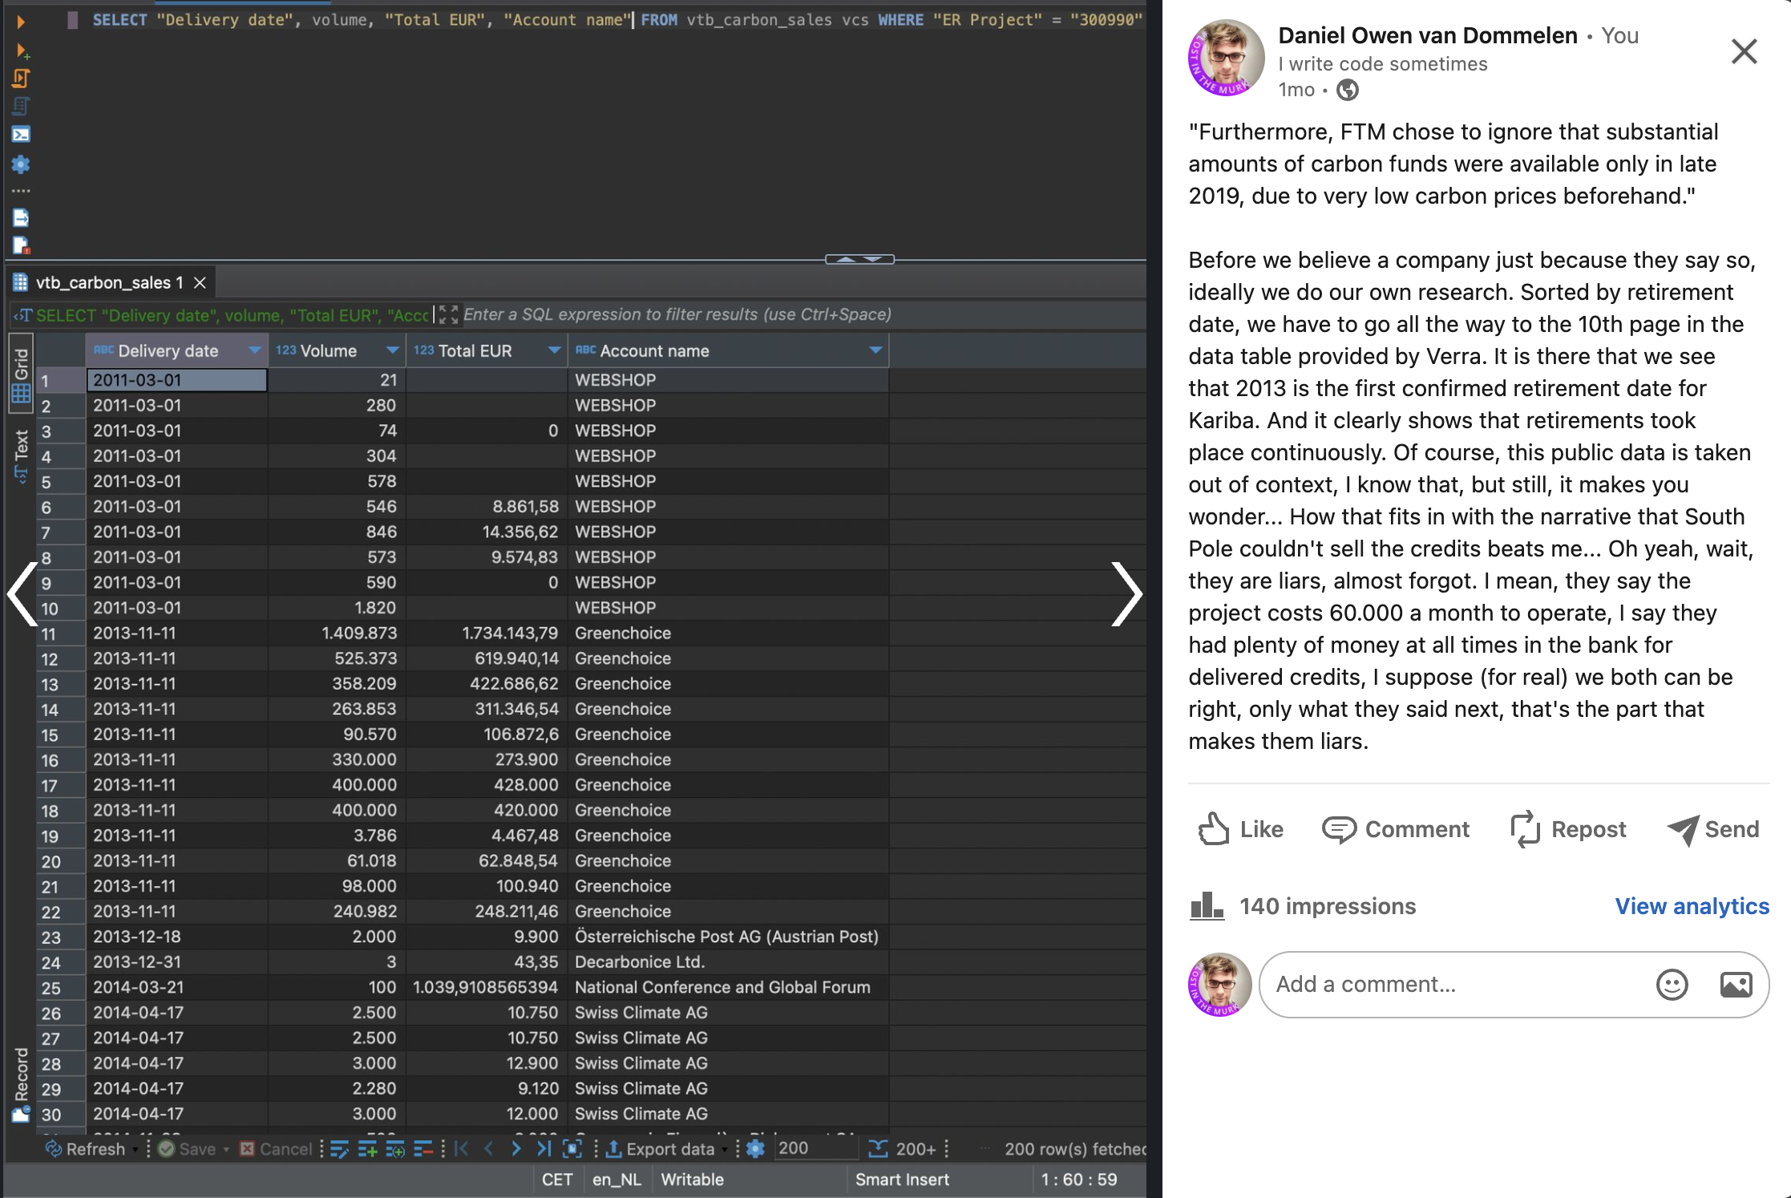This screenshot has height=1198, width=1791.
Task: Click the duplicate row icon in bottom toolbar
Action: pos(395,1149)
